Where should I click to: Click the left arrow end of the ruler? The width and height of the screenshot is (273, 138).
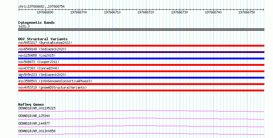point(19,10)
